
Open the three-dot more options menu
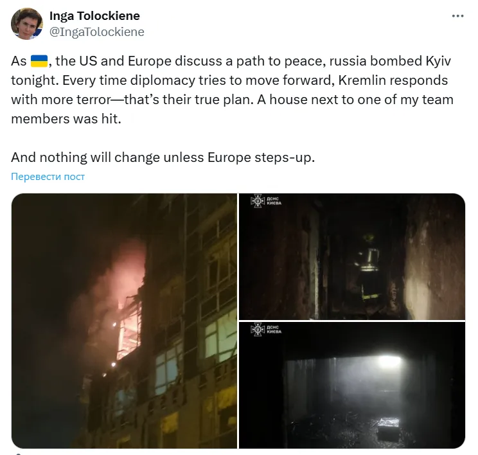point(457,16)
